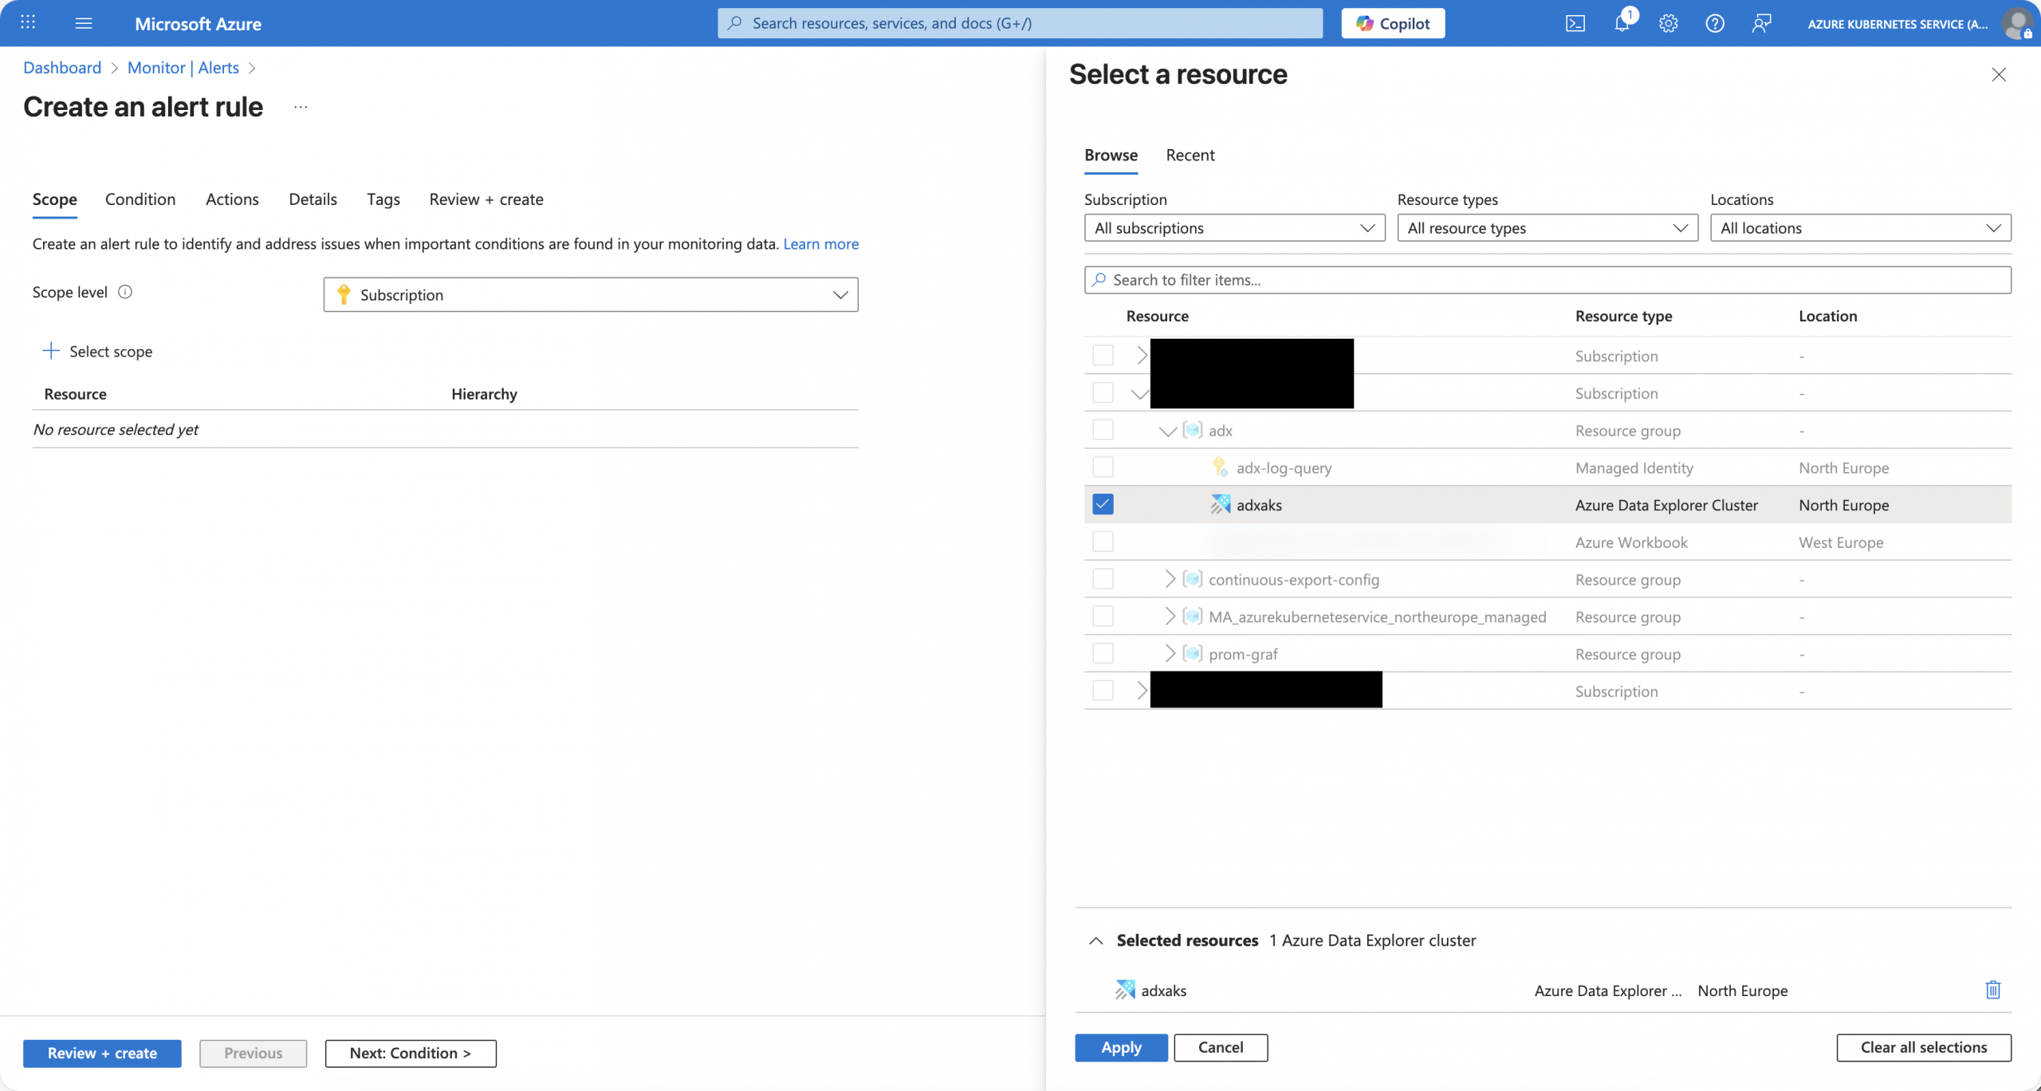2041x1091 pixels.
Task: Open portal settings gear icon
Action: [x=1668, y=23]
